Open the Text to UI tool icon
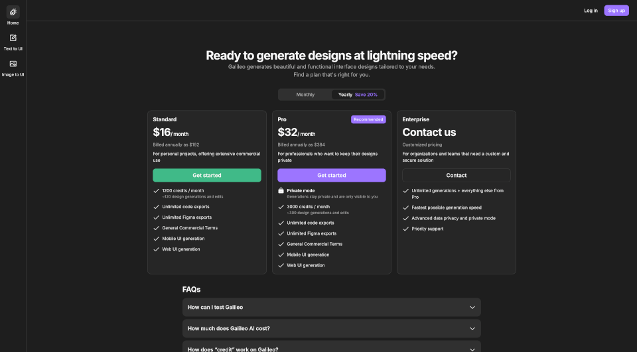This screenshot has height=352, width=637. point(13,38)
